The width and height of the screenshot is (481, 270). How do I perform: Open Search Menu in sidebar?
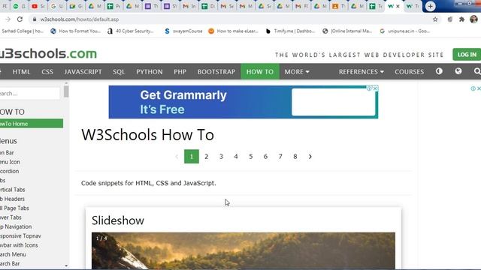(x=13, y=254)
